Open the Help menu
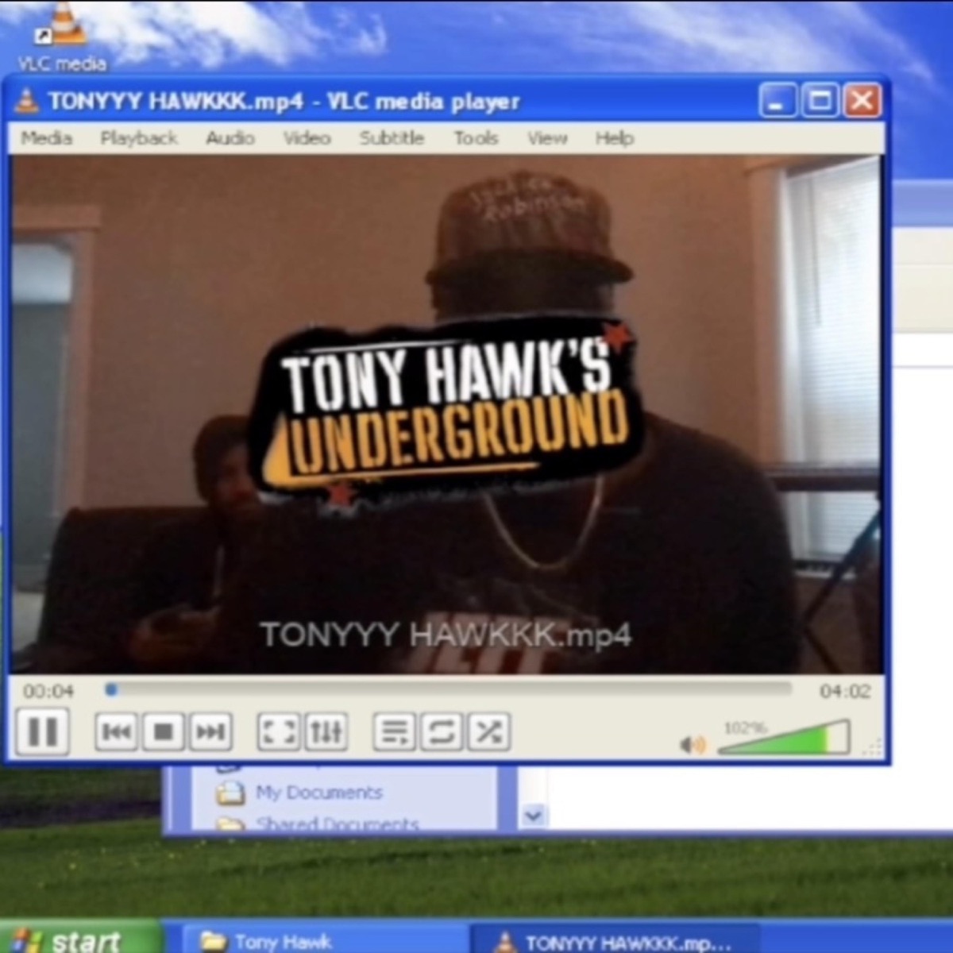Viewport: 953px width, 953px height. pyautogui.click(x=615, y=138)
